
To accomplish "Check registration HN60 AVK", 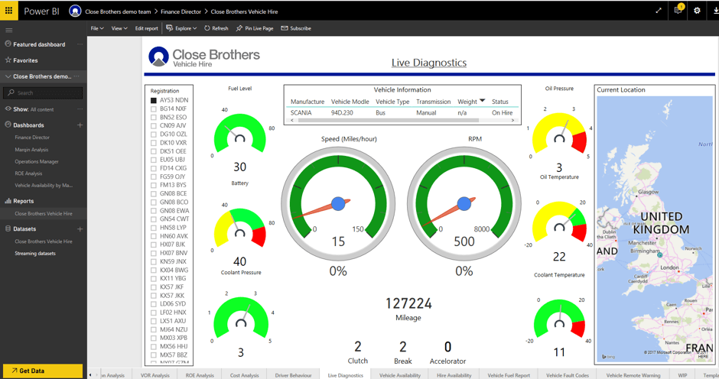I will pos(154,236).
